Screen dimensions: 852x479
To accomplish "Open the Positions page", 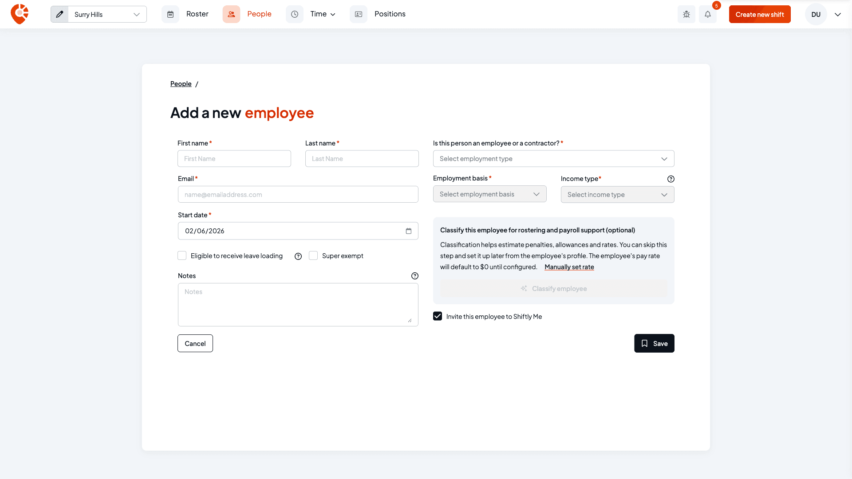I will (x=390, y=14).
